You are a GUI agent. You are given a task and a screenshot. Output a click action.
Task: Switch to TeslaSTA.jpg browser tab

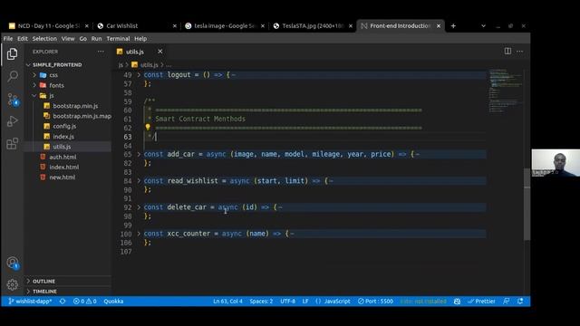click(x=313, y=26)
